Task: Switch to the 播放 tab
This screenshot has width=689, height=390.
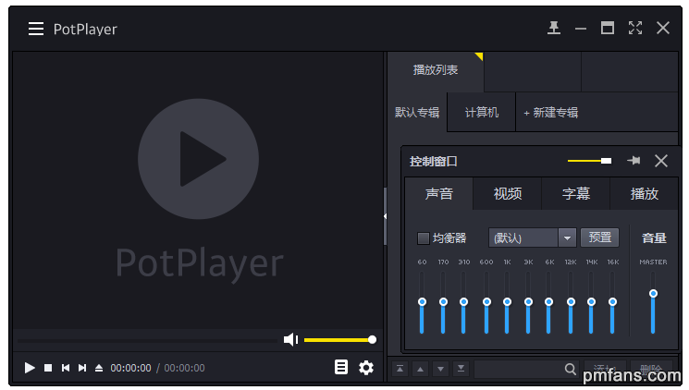Action: 645,194
